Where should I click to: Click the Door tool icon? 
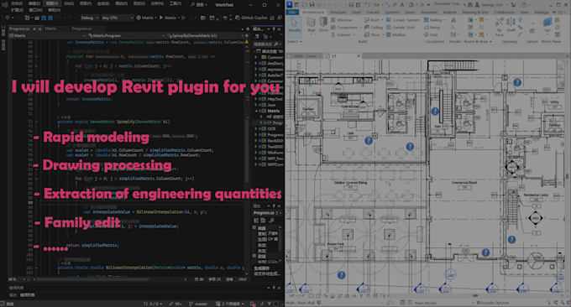coord(323,24)
